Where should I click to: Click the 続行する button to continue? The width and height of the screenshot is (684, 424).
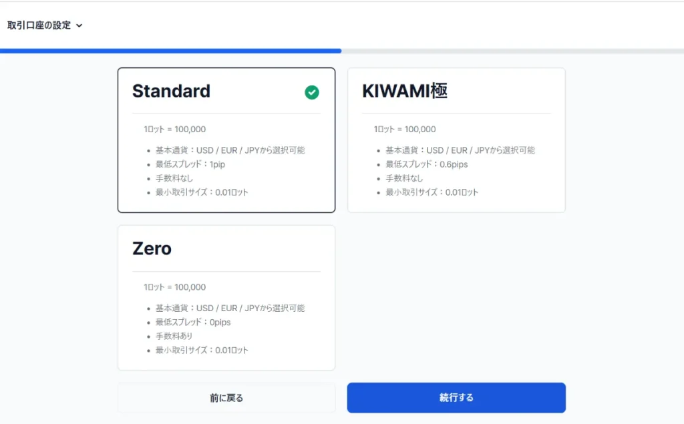coord(456,397)
